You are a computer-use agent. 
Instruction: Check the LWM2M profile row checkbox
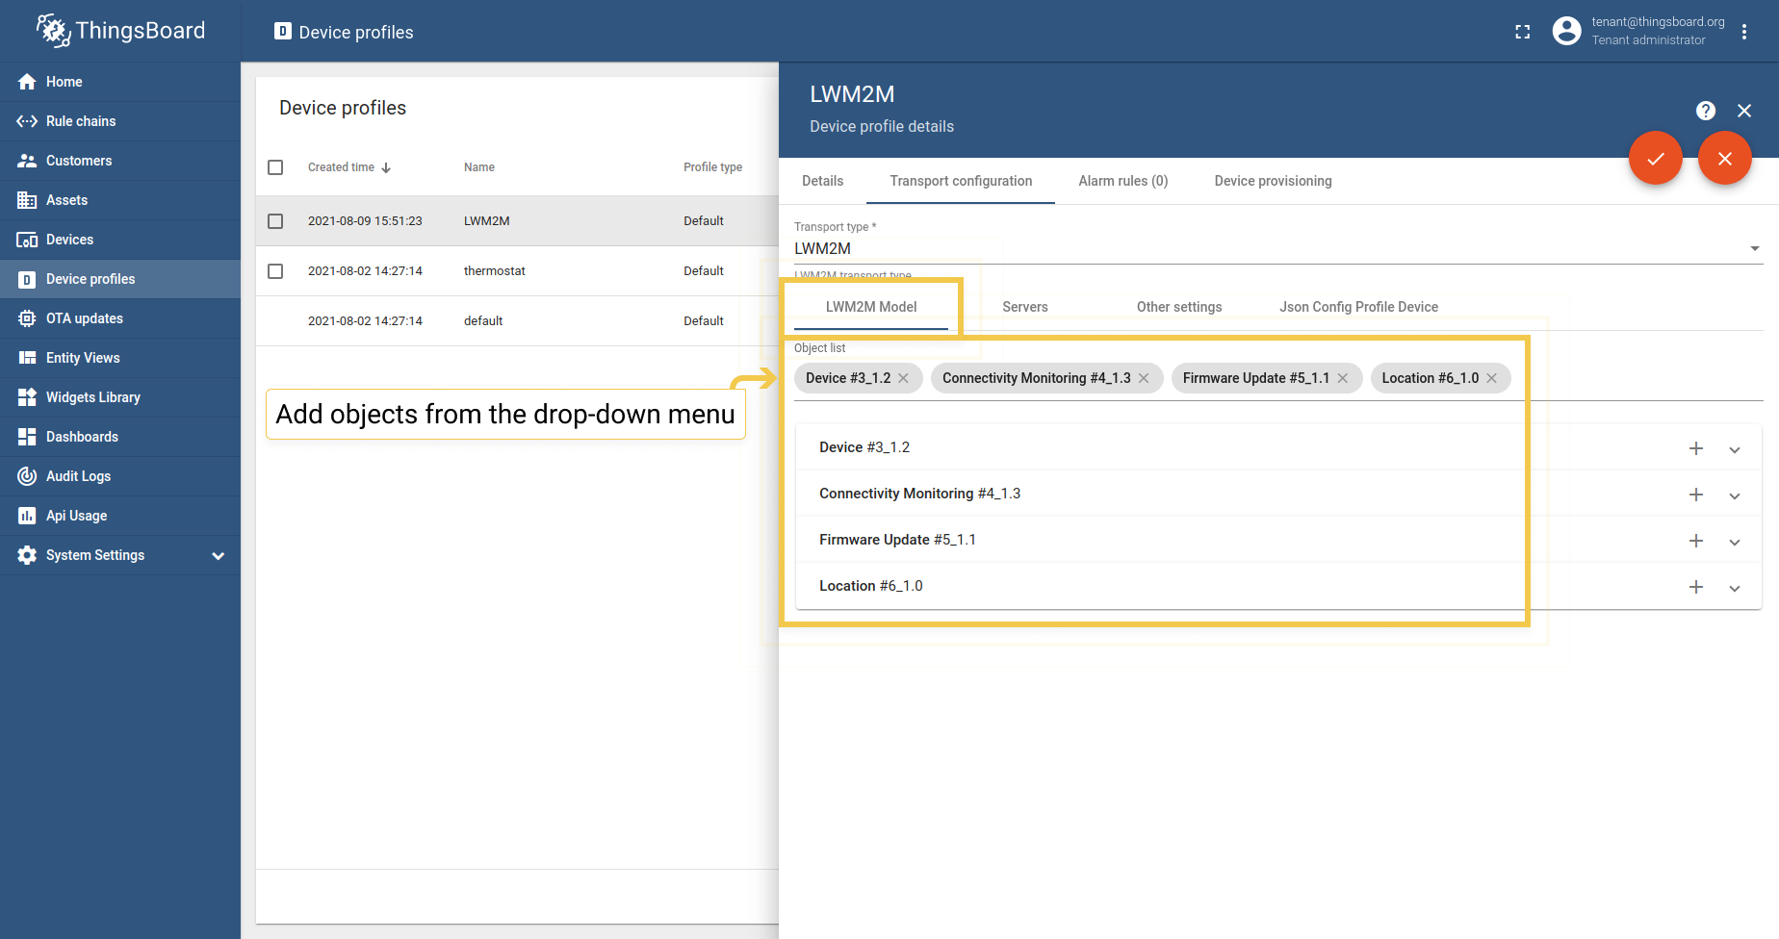tap(275, 221)
